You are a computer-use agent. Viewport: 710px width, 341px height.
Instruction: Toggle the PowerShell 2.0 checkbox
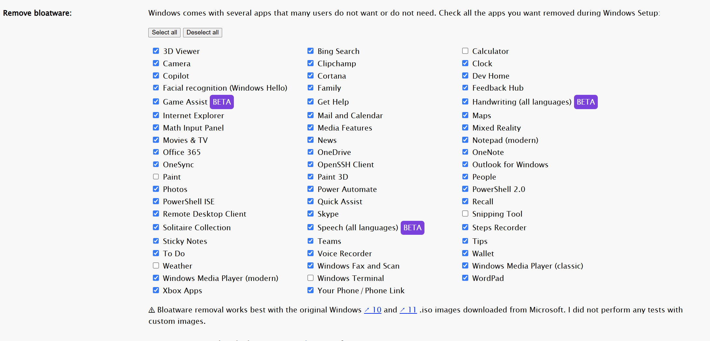click(465, 189)
